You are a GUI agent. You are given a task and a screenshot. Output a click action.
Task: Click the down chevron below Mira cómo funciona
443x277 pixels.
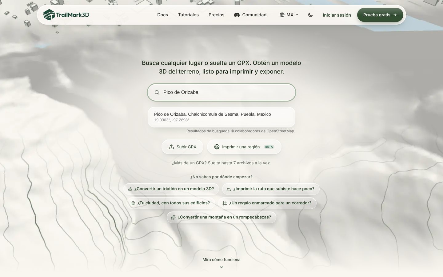tap(221, 267)
